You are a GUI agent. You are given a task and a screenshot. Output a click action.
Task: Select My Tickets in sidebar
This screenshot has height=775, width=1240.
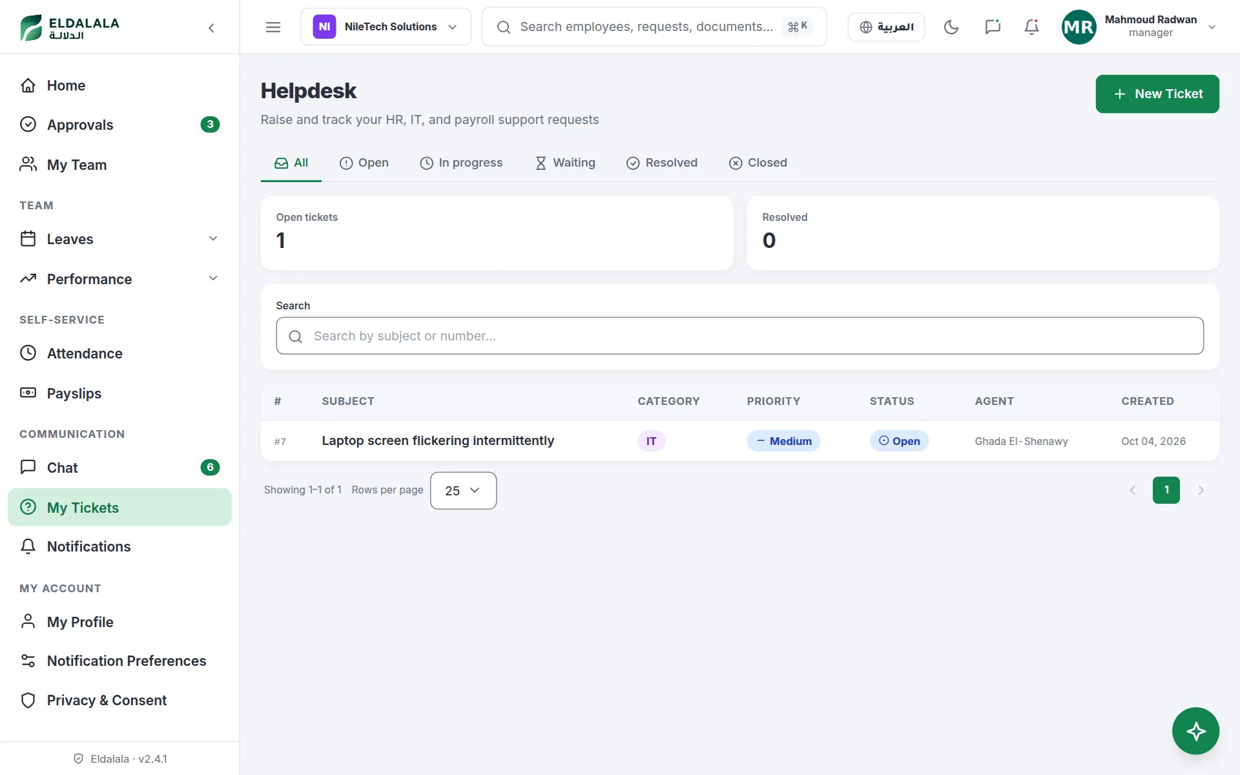119,508
